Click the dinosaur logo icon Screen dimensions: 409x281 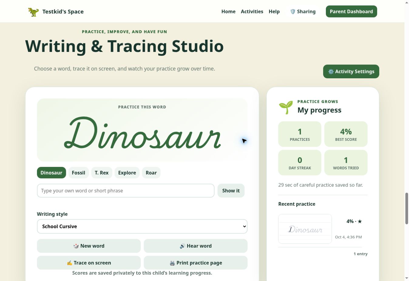(33, 12)
